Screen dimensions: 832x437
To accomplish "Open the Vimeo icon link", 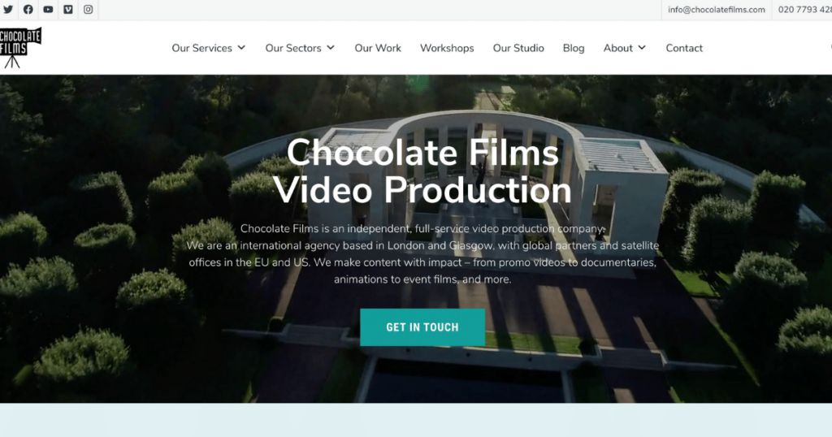I will click(68, 10).
